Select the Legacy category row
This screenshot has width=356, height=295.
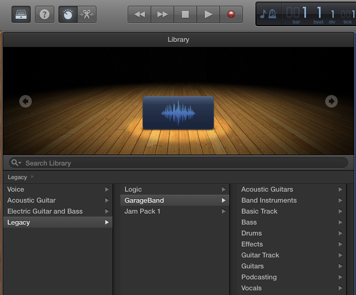[x=58, y=222]
